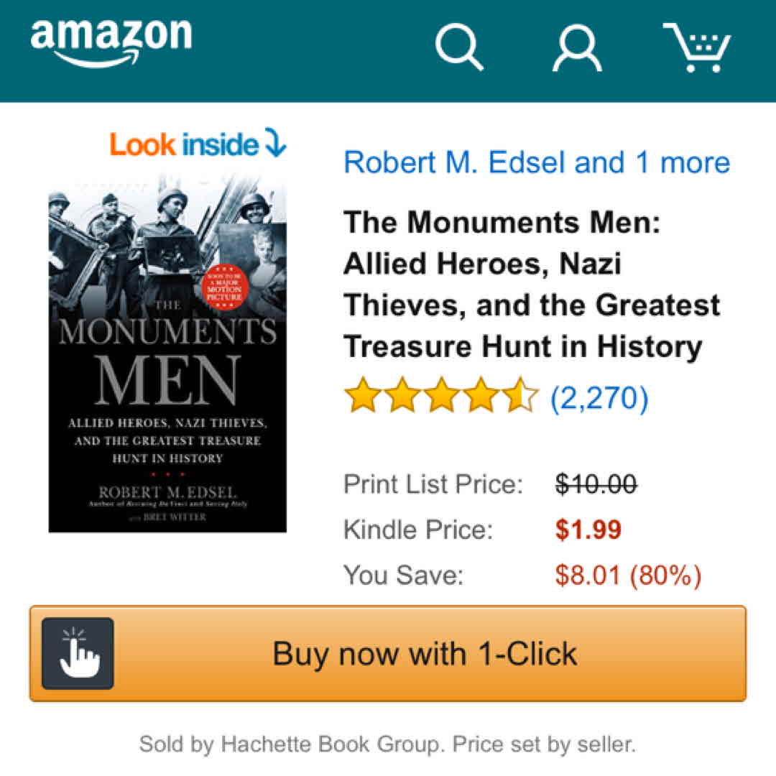The width and height of the screenshot is (776, 776).
Task: Open the search magnifier icon
Action: click(x=458, y=47)
